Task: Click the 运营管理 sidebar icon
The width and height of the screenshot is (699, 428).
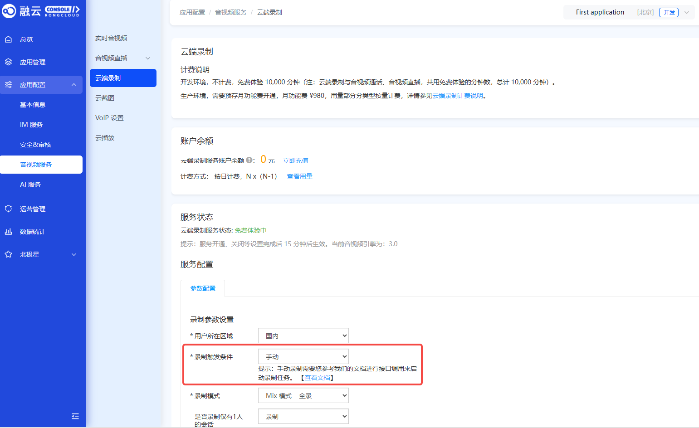Action: tap(8, 209)
